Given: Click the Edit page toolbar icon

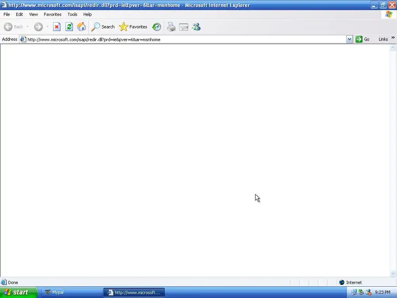Looking at the screenshot, I should pyautogui.click(x=183, y=27).
